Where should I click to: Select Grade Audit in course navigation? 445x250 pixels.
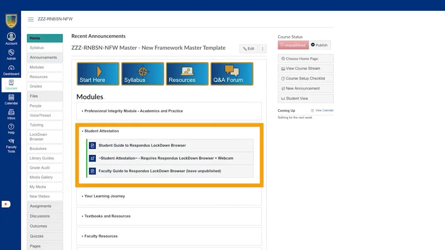(x=45, y=168)
